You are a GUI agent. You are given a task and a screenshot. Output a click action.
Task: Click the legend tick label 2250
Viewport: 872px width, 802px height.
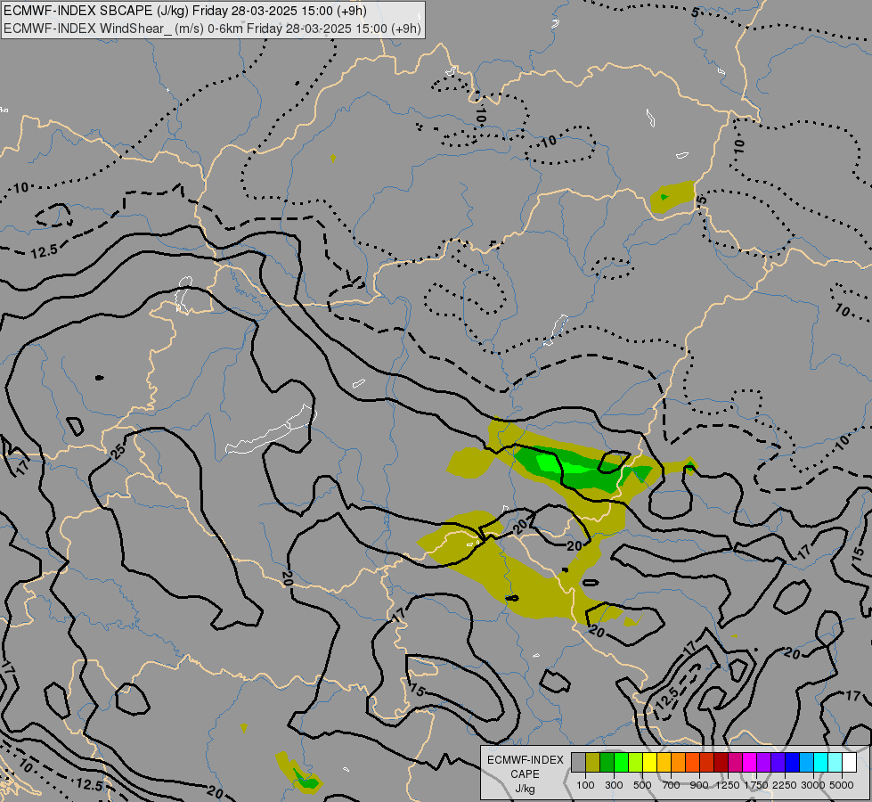point(785,785)
